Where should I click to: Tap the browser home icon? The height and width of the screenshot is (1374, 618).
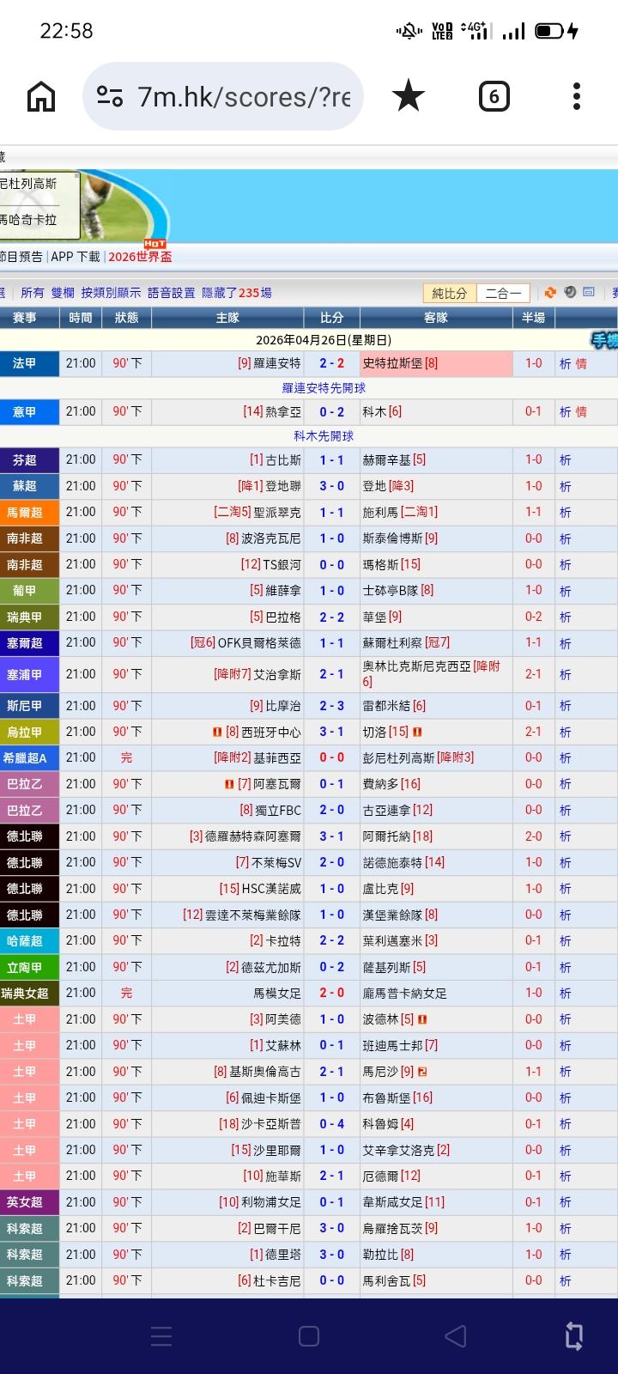41,96
